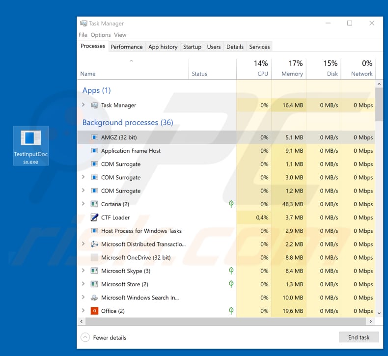Click the orange Office (2) icon
This screenshot has width=388, height=356.
pos(94,311)
